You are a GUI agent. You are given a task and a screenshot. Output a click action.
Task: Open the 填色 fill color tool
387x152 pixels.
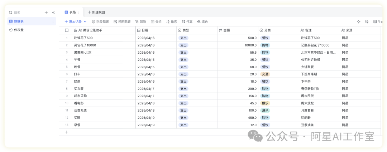202,22
